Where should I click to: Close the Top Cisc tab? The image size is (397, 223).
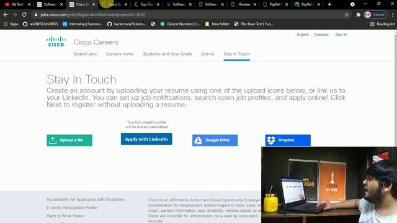(x=158, y=4)
